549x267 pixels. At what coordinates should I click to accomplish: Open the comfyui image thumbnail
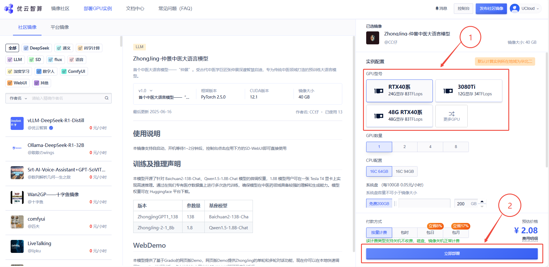coord(17,222)
